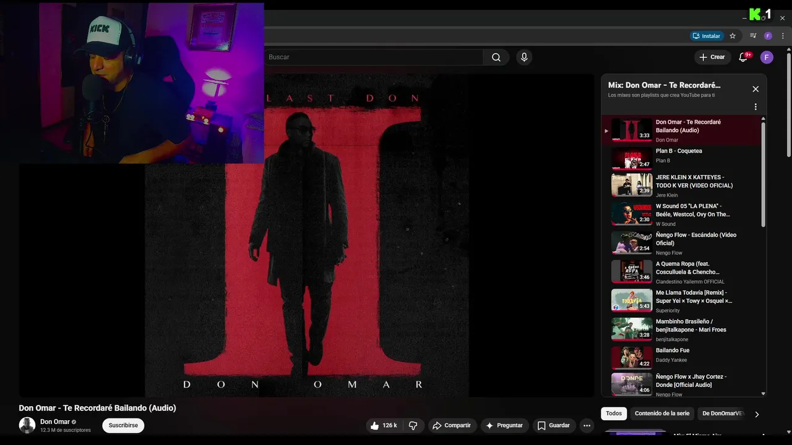Show more filter chips with the right chevron
This screenshot has width=792, height=445.
(x=757, y=414)
